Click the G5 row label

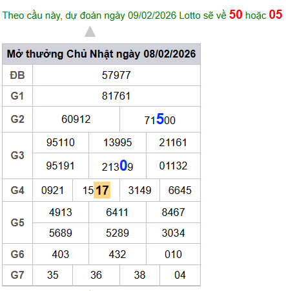(x=17, y=222)
